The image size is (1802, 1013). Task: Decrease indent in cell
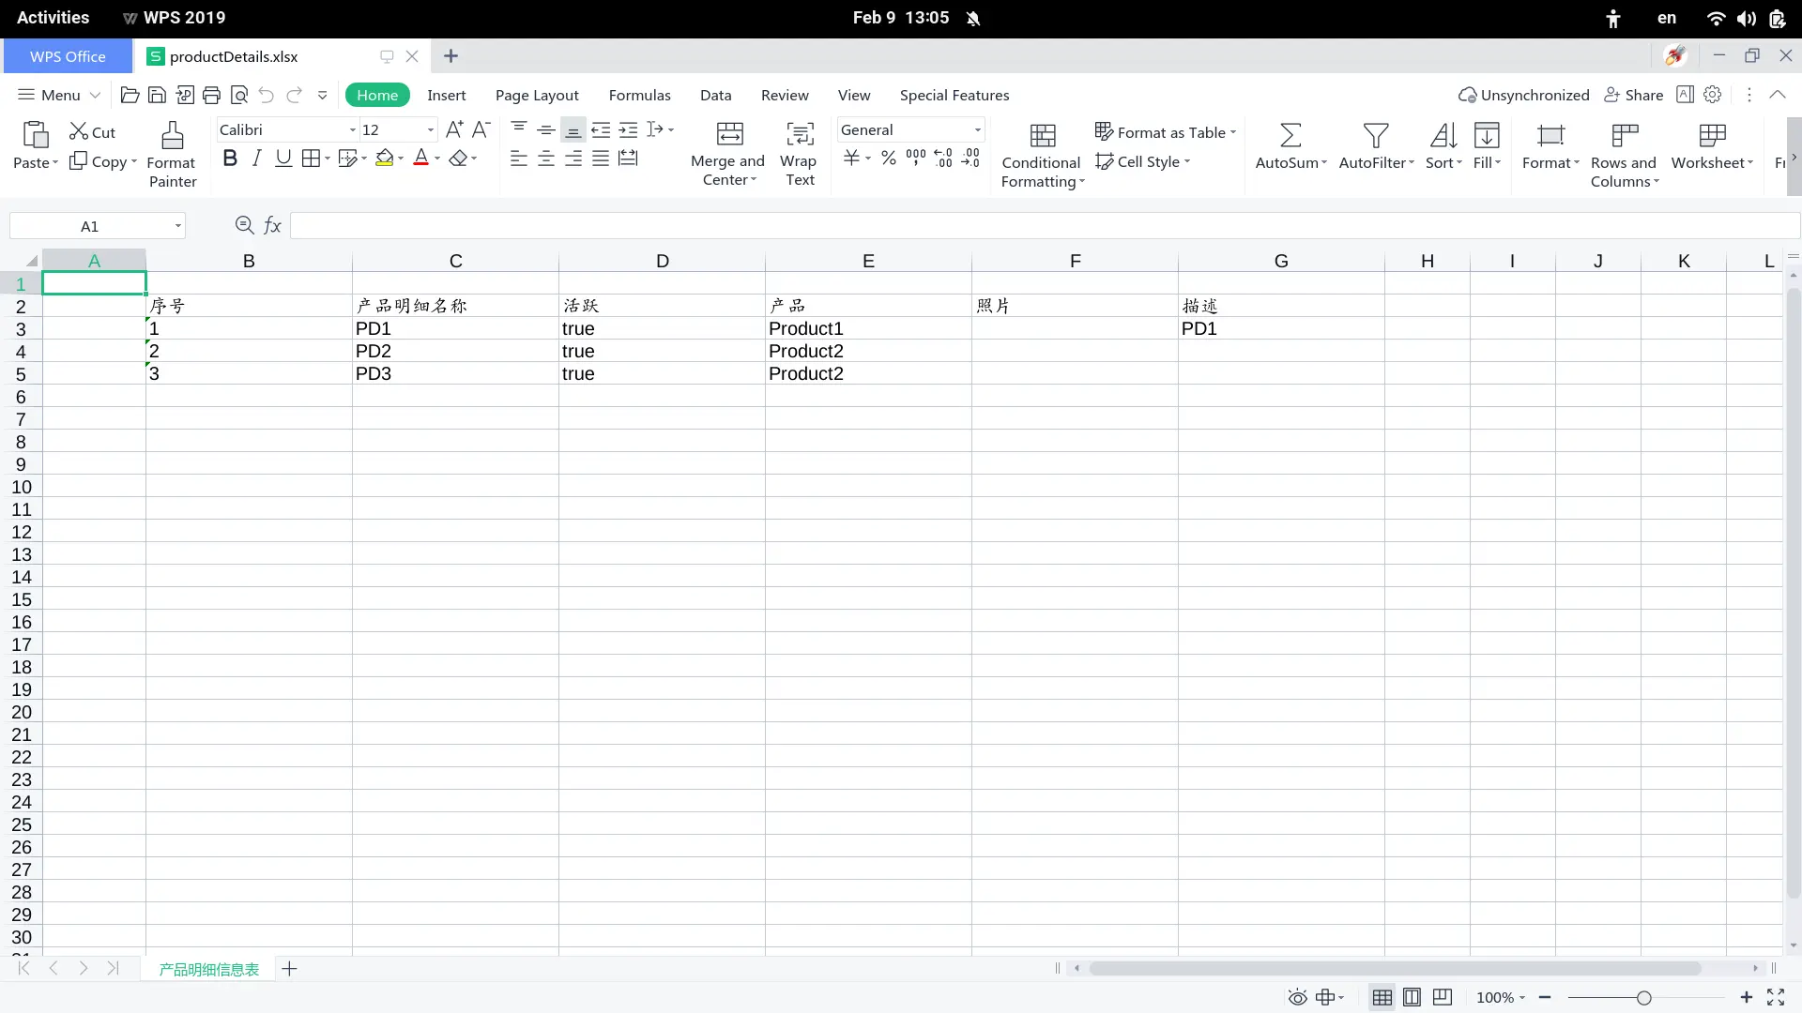point(601,129)
